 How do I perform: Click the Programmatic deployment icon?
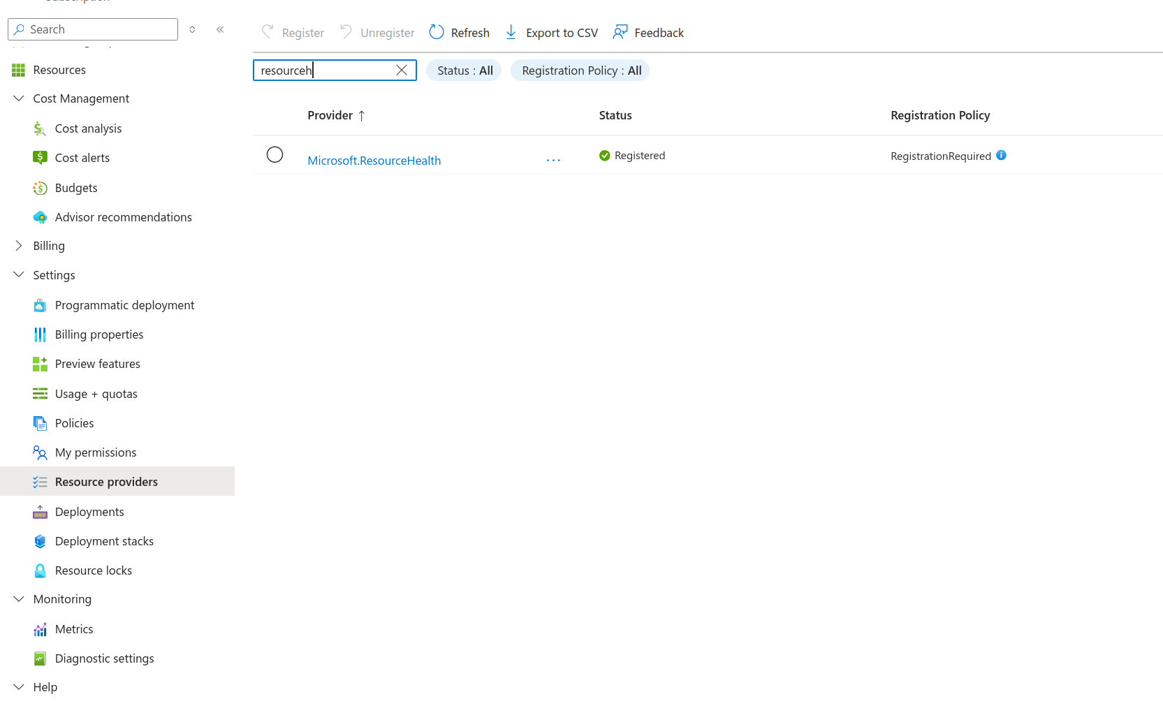pyautogui.click(x=40, y=305)
